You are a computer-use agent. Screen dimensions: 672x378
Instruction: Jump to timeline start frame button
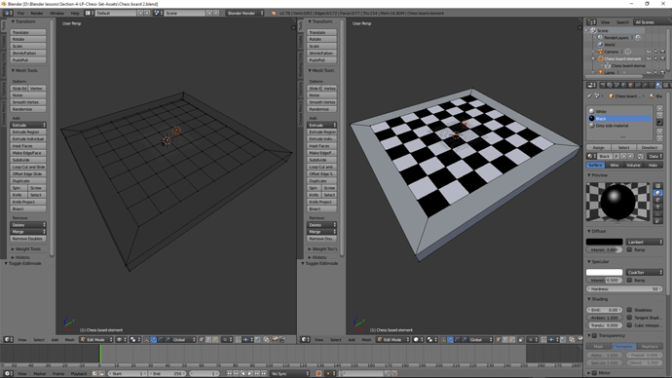tap(229, 374)
